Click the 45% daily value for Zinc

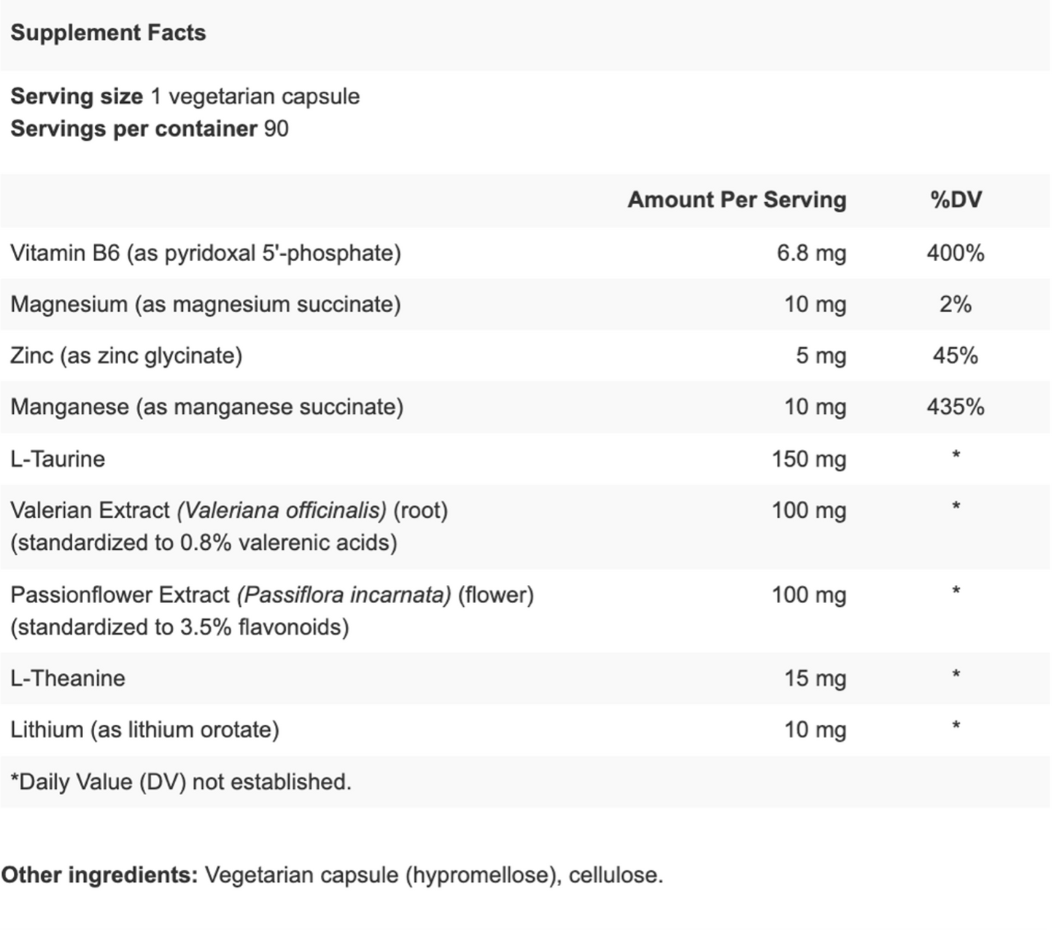(x=956, y=355)
